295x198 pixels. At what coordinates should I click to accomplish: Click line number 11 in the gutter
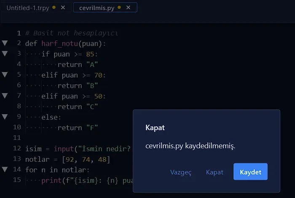17,138
